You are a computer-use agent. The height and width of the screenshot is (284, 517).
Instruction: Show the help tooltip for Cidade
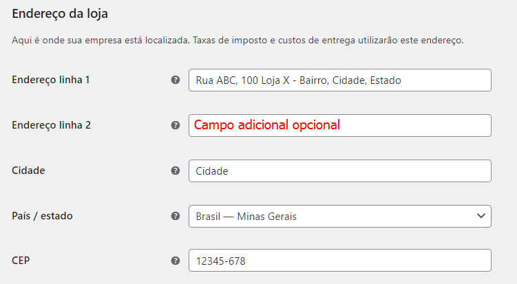[x=176, y=171]
